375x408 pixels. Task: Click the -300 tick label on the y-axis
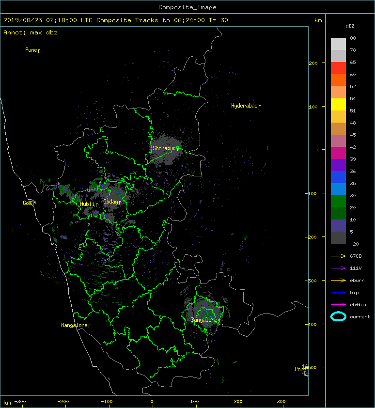[311, 281]
